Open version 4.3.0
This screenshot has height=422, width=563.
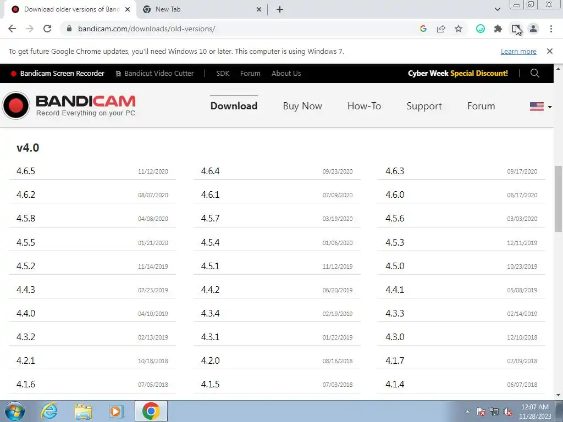pyautogui.click(x=395, y=337)
